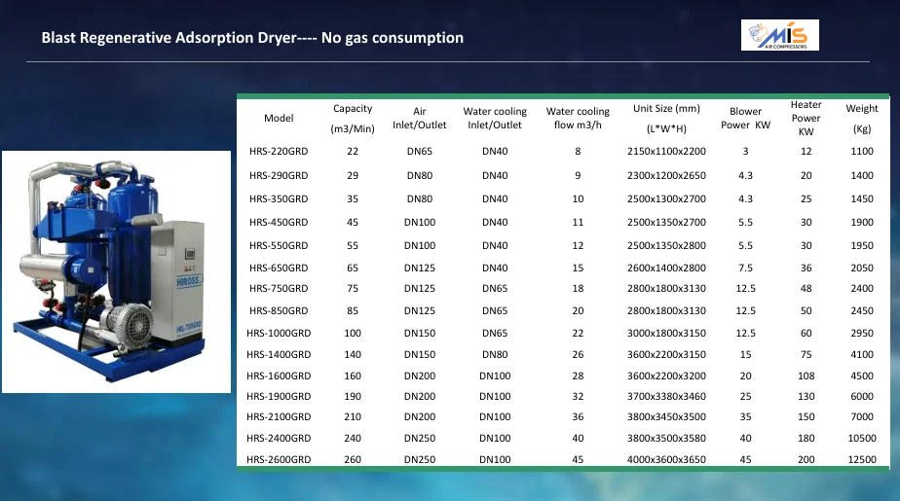Click the HRS-1400GRD model cell

pyautogui.click(x=279, y=356)
